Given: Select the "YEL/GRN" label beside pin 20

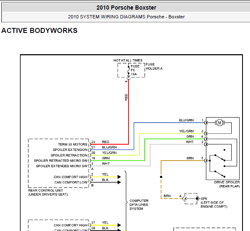Looking at the screenshot, I should [x=109, y=153].
